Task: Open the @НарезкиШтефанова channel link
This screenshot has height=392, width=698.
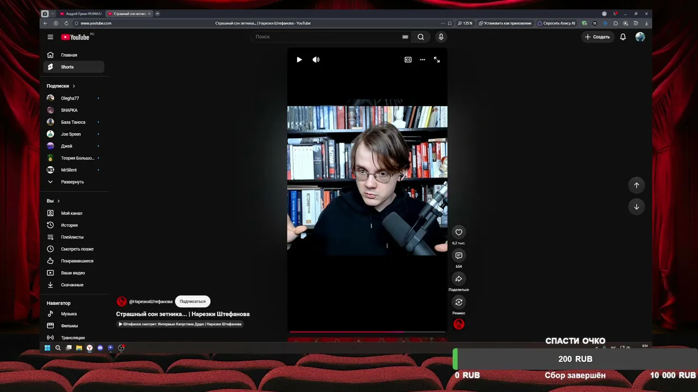Action: coord(151,302)
